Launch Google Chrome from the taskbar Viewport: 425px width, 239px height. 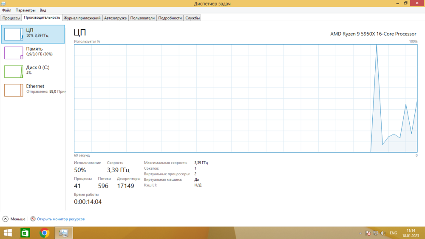(x=45, y=233)
